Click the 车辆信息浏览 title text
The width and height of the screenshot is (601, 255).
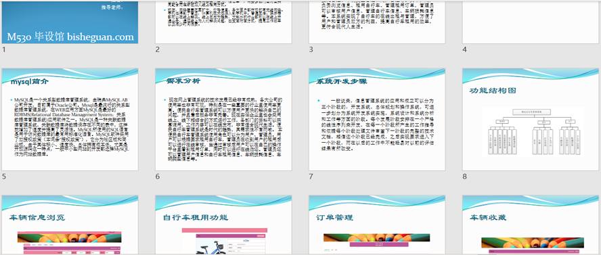pyautogui.click(x=37, y=218)
